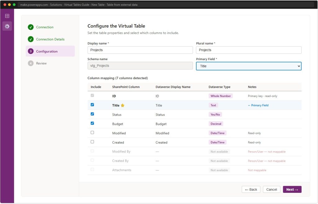
Task: Click the Created By row label
Action: tap(120, 161)
